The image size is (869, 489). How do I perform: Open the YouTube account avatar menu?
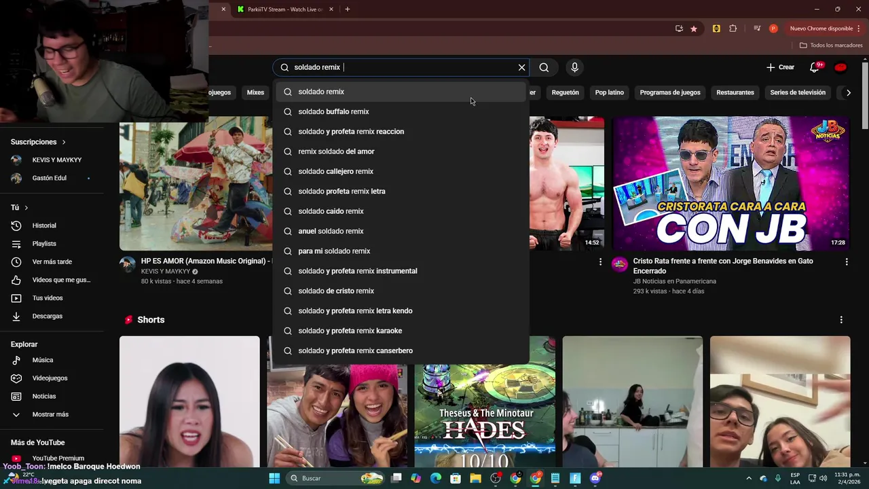point(840,67)
